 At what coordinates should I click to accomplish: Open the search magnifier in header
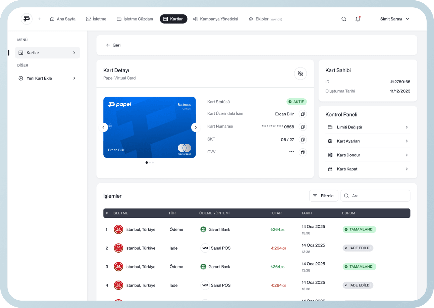(344, 19)
